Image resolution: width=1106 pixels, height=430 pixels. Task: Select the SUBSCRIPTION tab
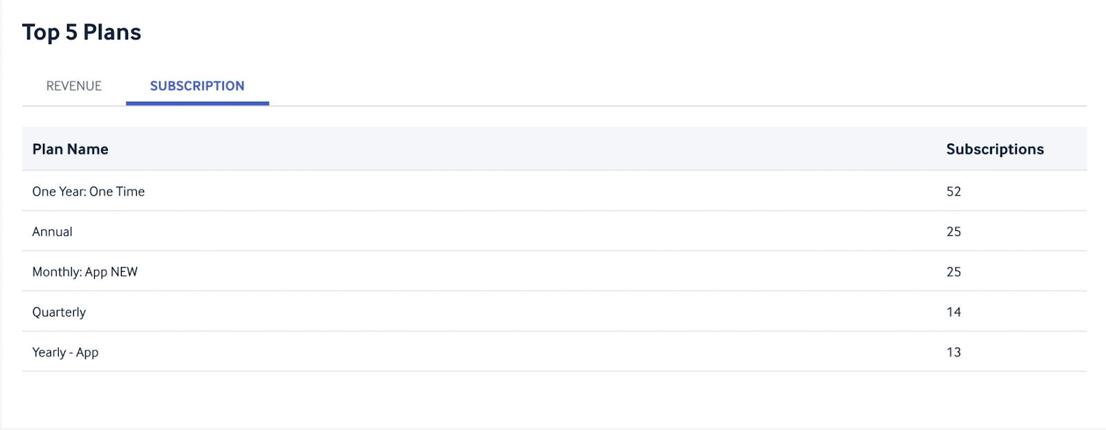pyautogui.click(x=197, y=86)
